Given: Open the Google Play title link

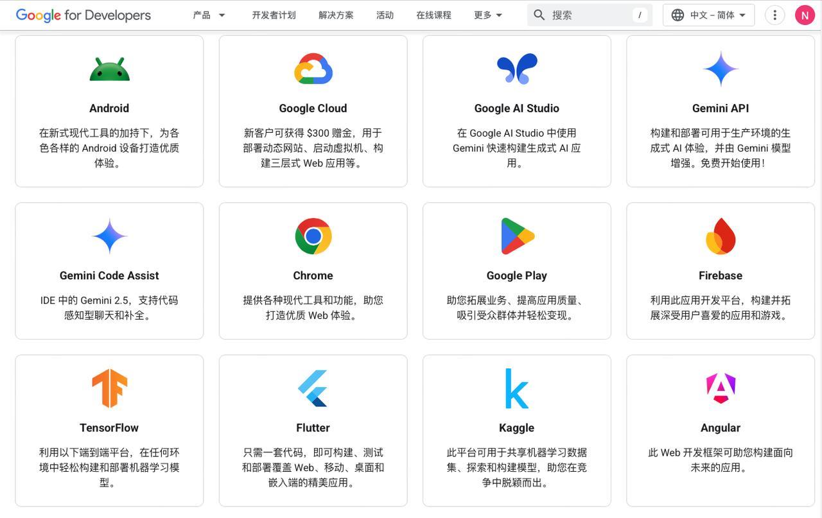Looking at the screenshot, I should tap(517, 275).
